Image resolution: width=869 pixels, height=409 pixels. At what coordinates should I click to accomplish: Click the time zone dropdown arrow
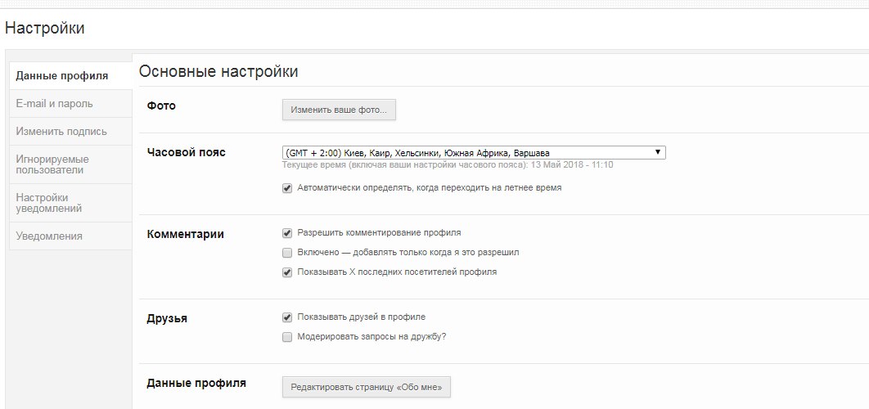click(x=658, y=153)
